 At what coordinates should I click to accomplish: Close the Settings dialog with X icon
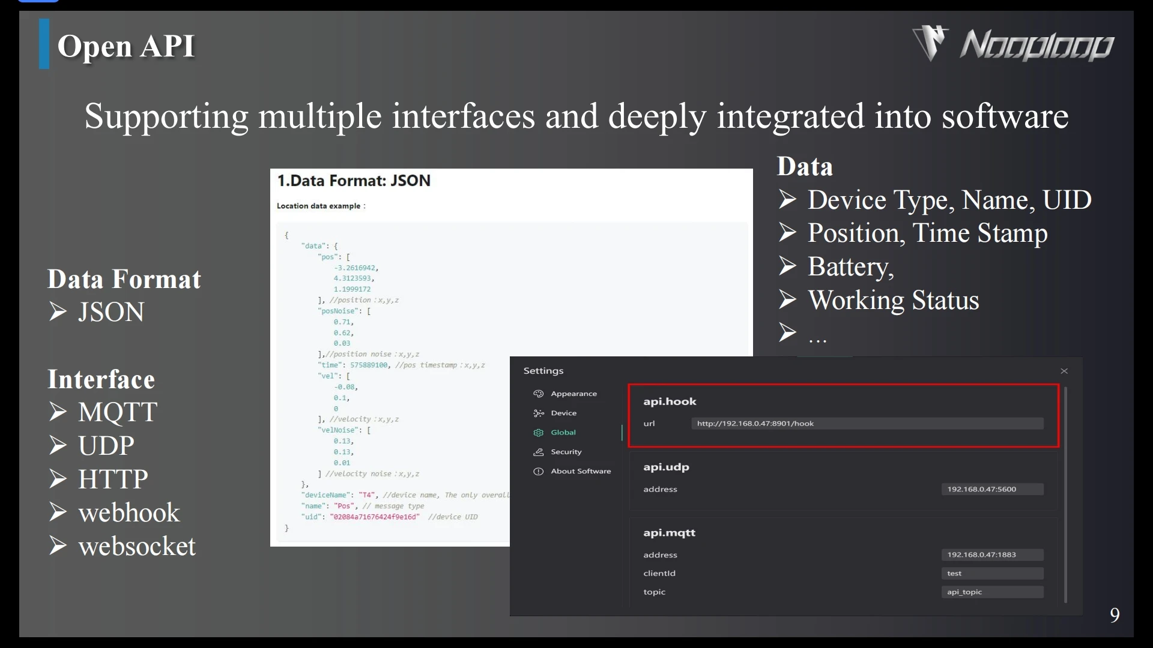[x=1064, y=371]
